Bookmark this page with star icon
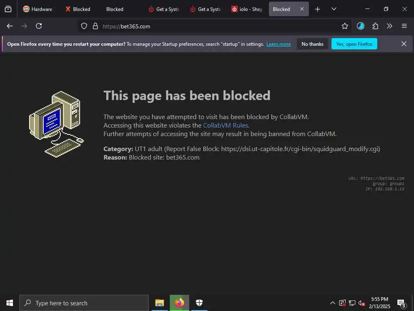This screenshot has width=414, height=311. click(344, 26)
